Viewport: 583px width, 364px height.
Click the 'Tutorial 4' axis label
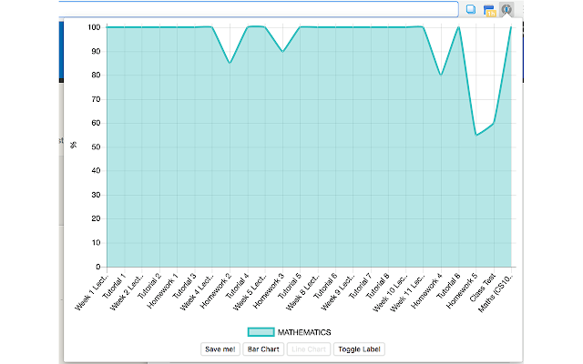coord(237,288)
